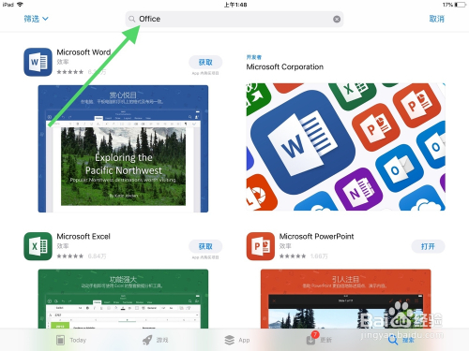This screenshot has height=351, width=469.
Task: Open the Microsoft Word app icon
Action: (38, 62)
